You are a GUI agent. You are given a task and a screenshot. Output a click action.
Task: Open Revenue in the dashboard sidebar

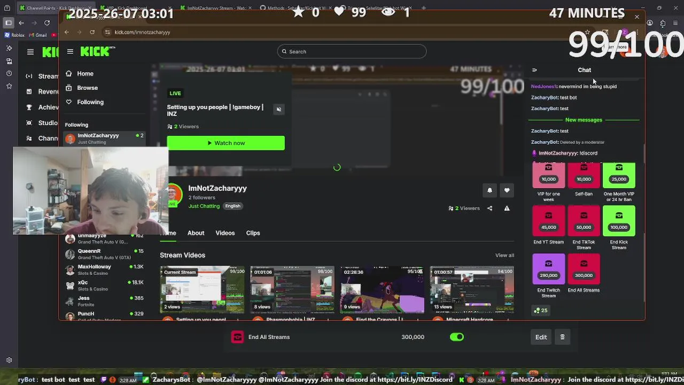pyautogui.click(x=42, y=91)
